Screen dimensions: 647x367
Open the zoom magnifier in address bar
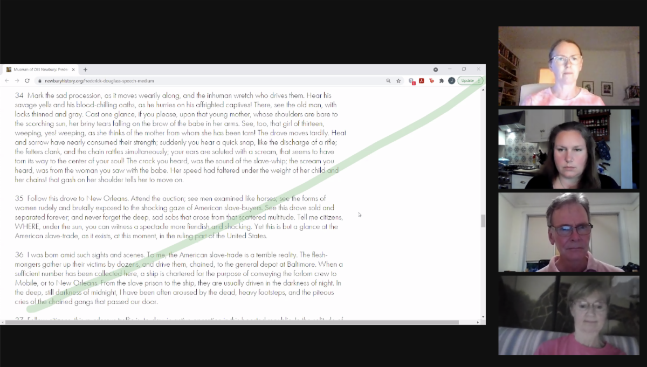pyautogui.click(x=388, y=81)
